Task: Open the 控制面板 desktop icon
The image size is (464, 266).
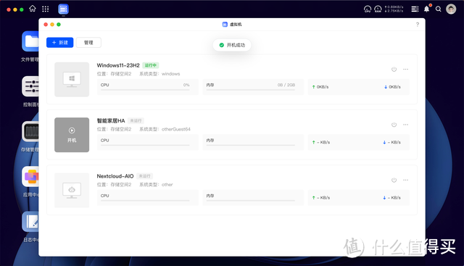Action: [30, 86]
